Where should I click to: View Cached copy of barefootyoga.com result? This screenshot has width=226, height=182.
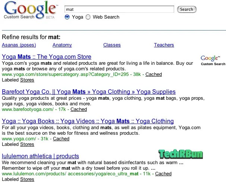coord(79,109)
